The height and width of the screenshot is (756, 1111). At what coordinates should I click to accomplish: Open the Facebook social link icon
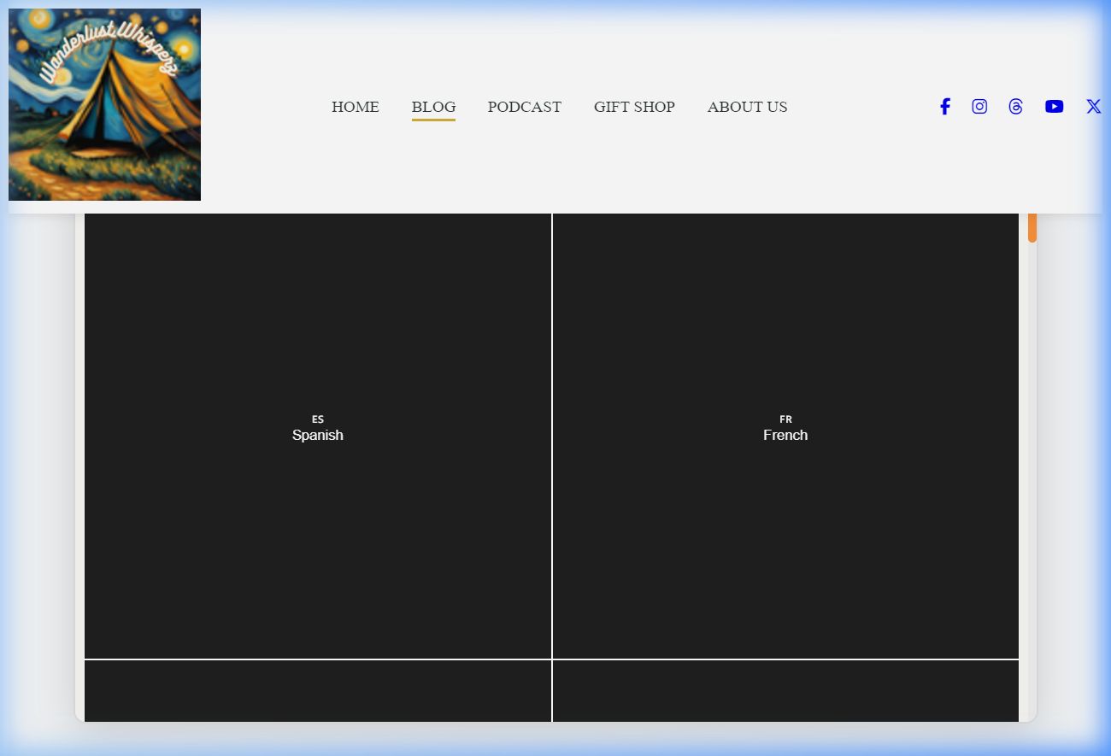[x=944, y=107]
